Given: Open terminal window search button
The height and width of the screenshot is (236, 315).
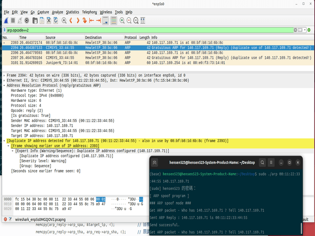Looking at the screenshot, I should (262, 163).
